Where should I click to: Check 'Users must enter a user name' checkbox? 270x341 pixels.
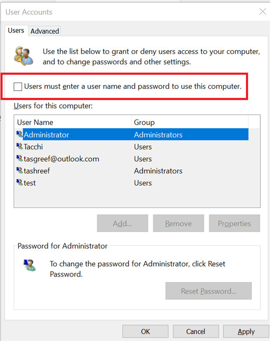(x=18, y=86)
